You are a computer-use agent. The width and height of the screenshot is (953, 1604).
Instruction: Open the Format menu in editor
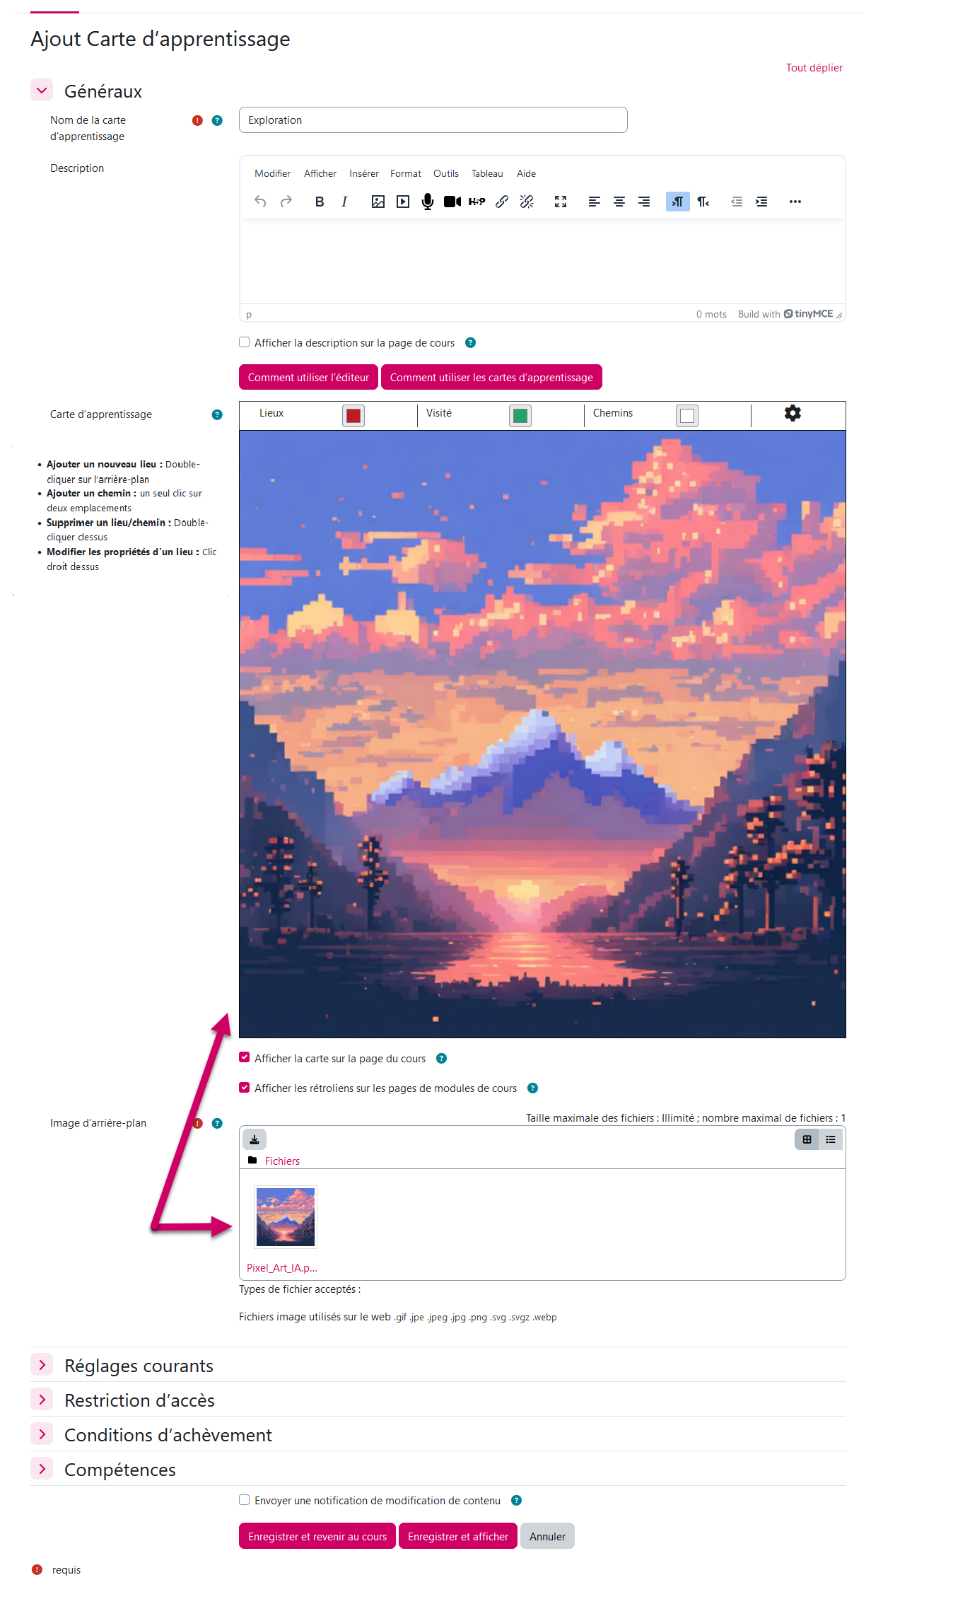(x=406, y=173)
